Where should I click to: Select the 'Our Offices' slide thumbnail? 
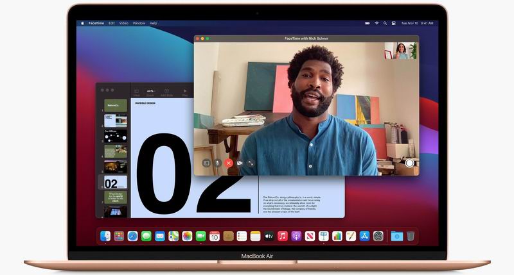(x=115, y=135)
